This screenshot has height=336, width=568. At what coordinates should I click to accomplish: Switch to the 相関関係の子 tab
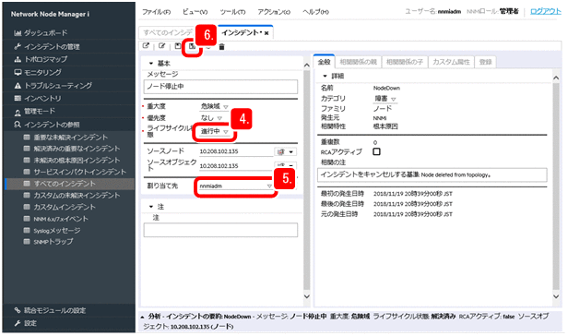(x=404, y=62)
